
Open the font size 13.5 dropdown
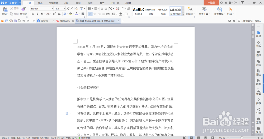[64, 9]
